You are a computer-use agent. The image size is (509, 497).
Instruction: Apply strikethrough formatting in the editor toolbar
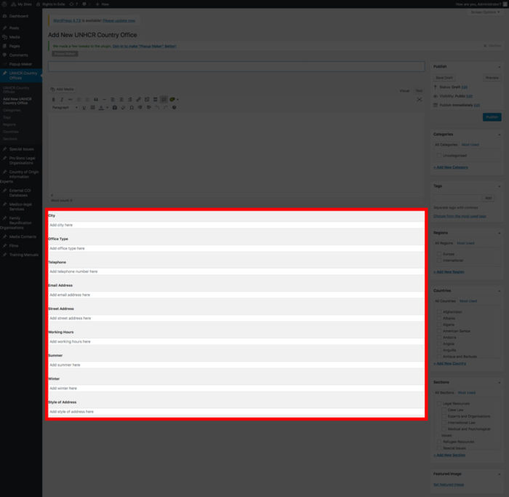point(70,100)
